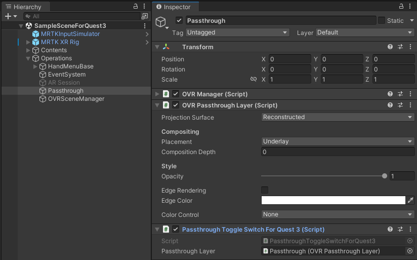This screenshot has height=260, width=417.
Task: Click the Edge Color eyedropper icon
Action: (410, 201)
